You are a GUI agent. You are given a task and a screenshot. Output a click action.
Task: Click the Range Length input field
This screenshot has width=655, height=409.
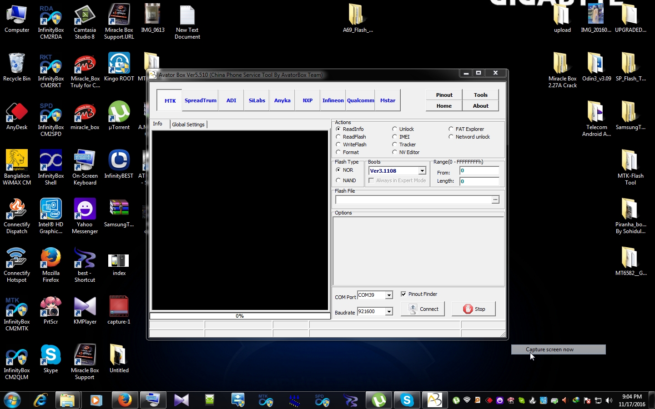(x=479, y=181)
